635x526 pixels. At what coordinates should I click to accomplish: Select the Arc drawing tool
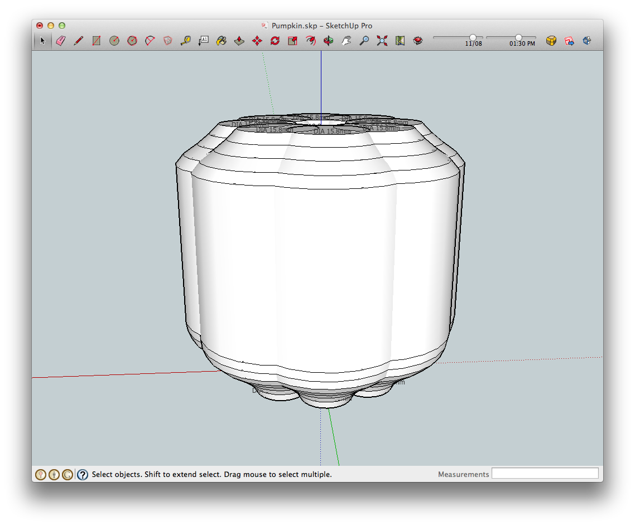(x=150, y=40)
